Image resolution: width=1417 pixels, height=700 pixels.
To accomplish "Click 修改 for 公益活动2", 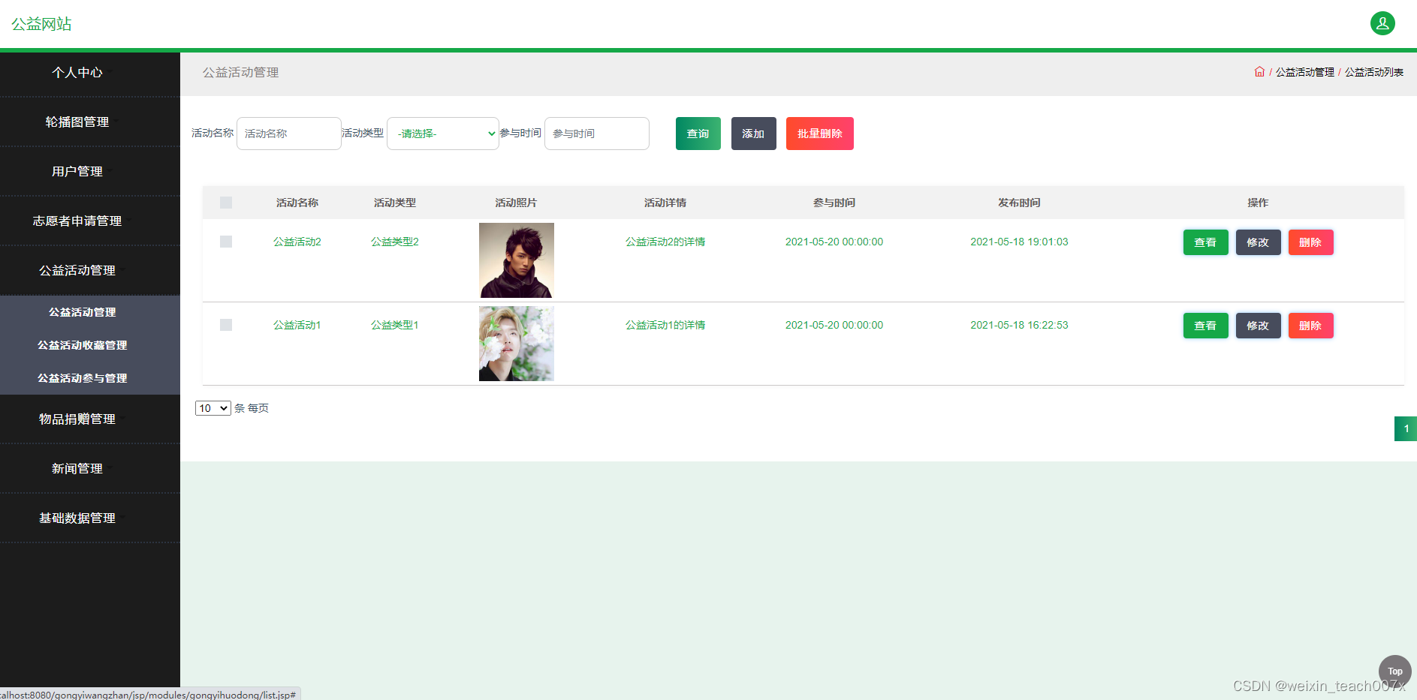I will [x=1259, y=242].
